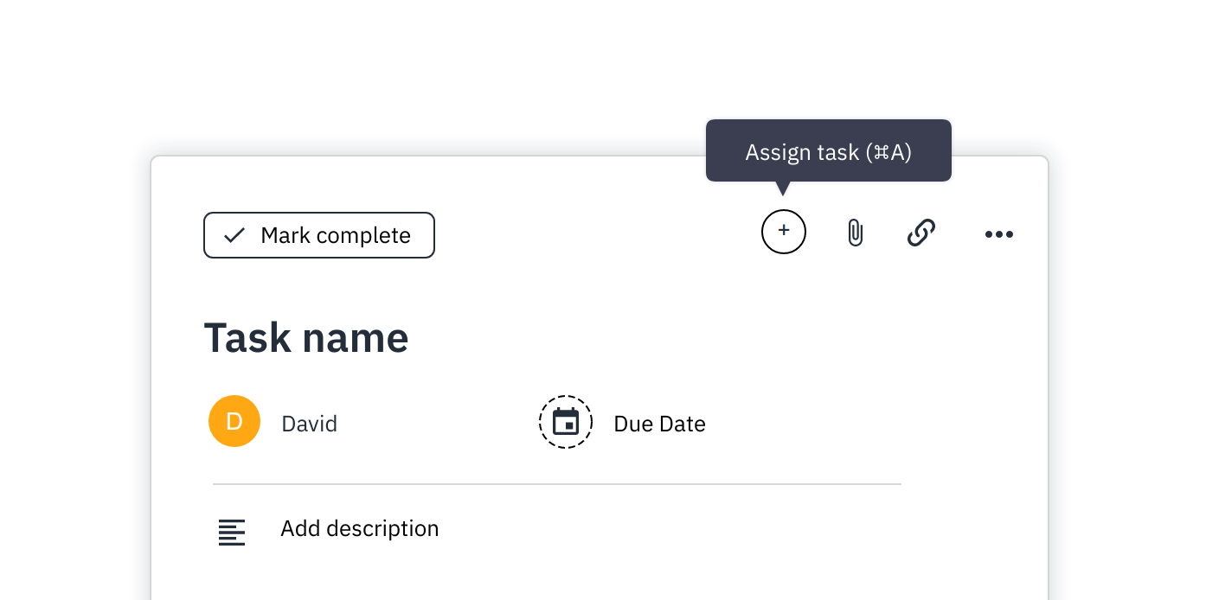Click the dashed calendar due date icon
This screenshot has width=1206, height=600.
tap(566, 422)
